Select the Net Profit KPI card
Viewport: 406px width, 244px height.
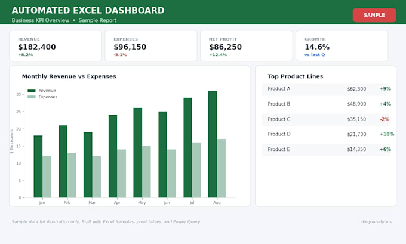[x=247, y=46]
